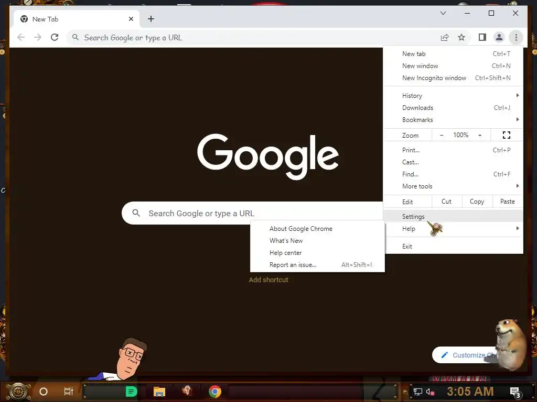The height and width of the screenshot is (402, 537).
Task: Select Report an issue...
Action: click(317, 265)
